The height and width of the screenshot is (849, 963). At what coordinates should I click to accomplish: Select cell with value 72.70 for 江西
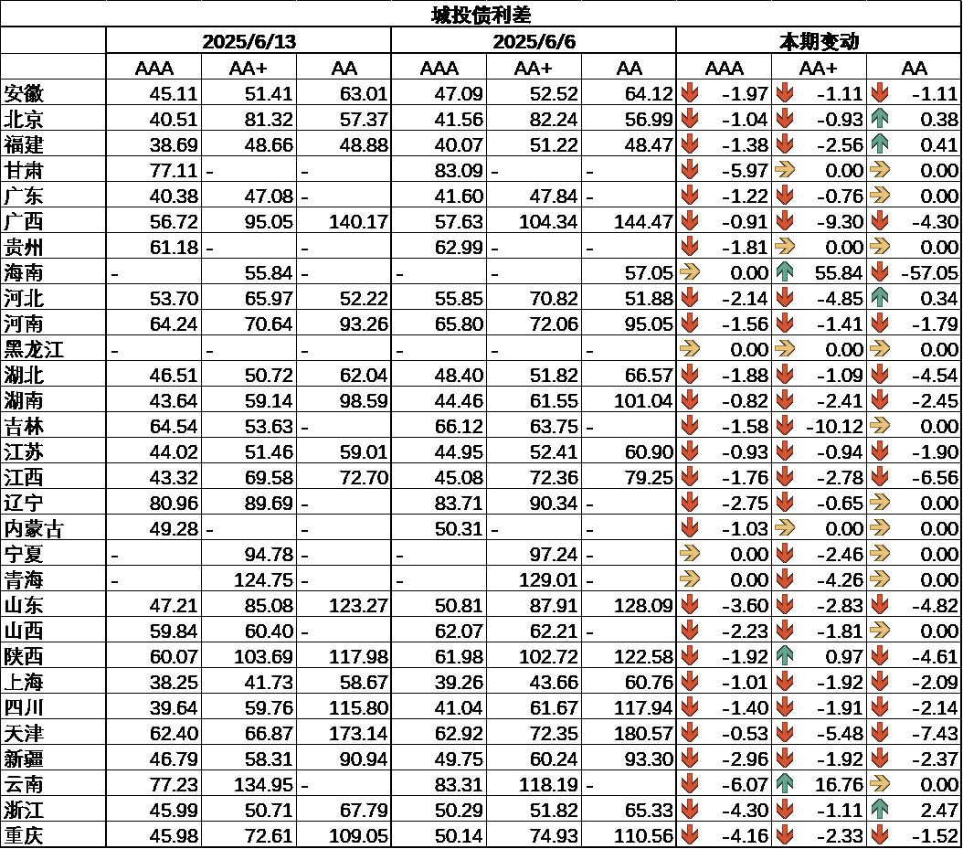344,477
